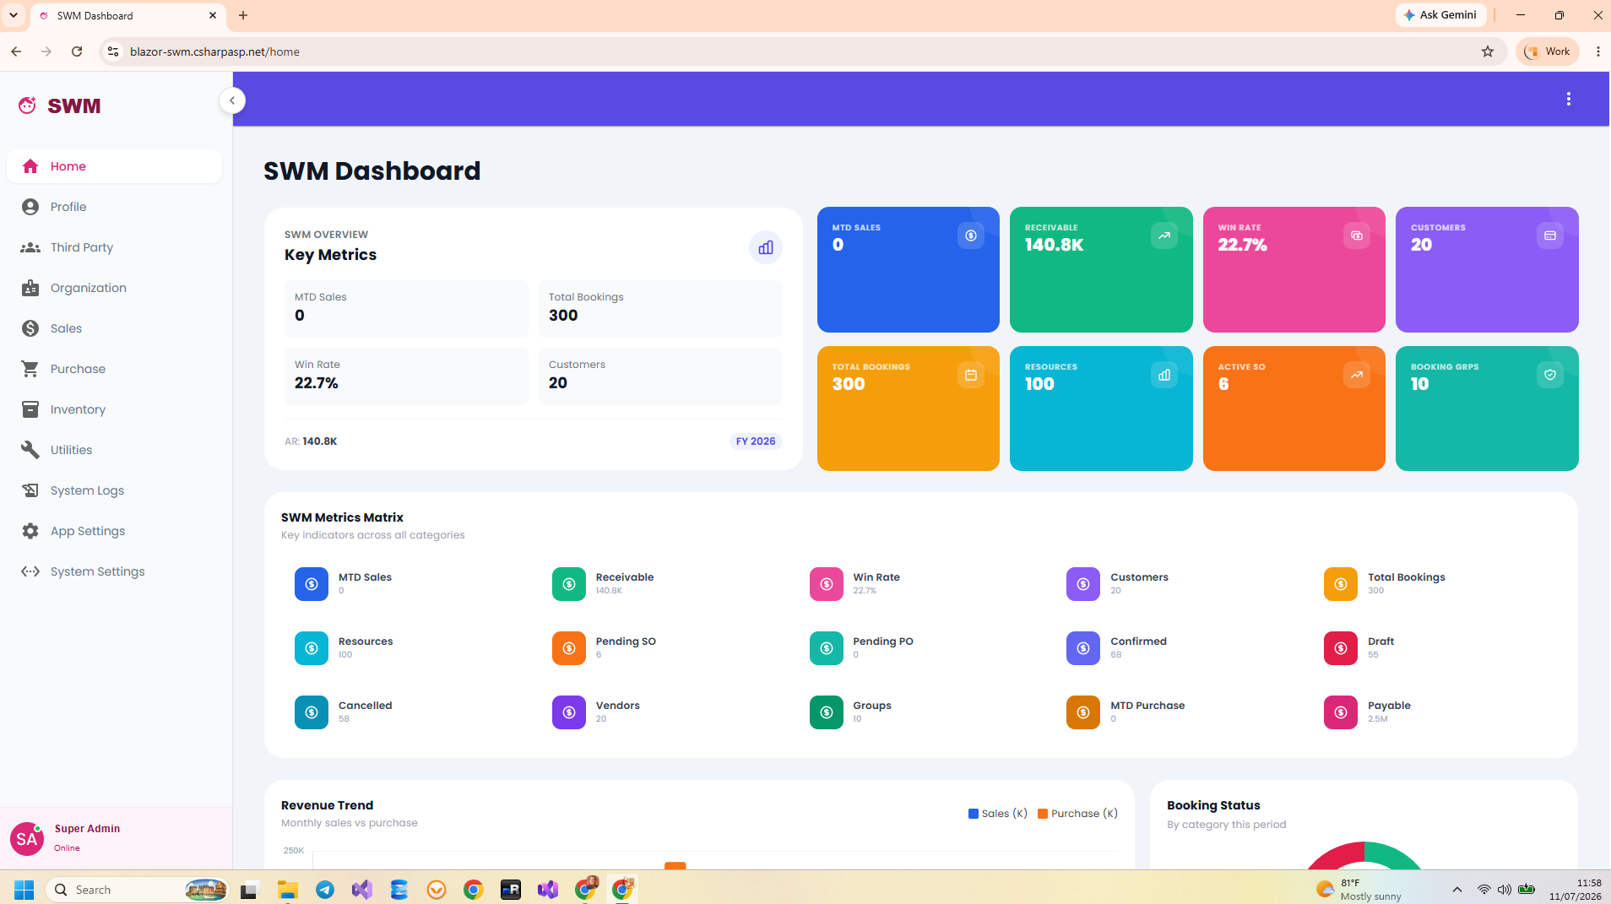Click the Win Rate 22.7% metric box

click(x=406, y=376)
